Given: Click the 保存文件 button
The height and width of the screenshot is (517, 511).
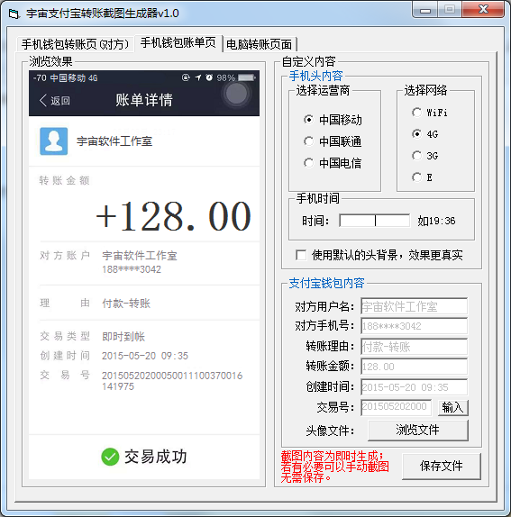Looking at the screenshot, I should [x=442, y=466].
